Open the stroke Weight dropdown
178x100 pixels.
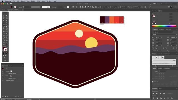[x=166, y=71]
